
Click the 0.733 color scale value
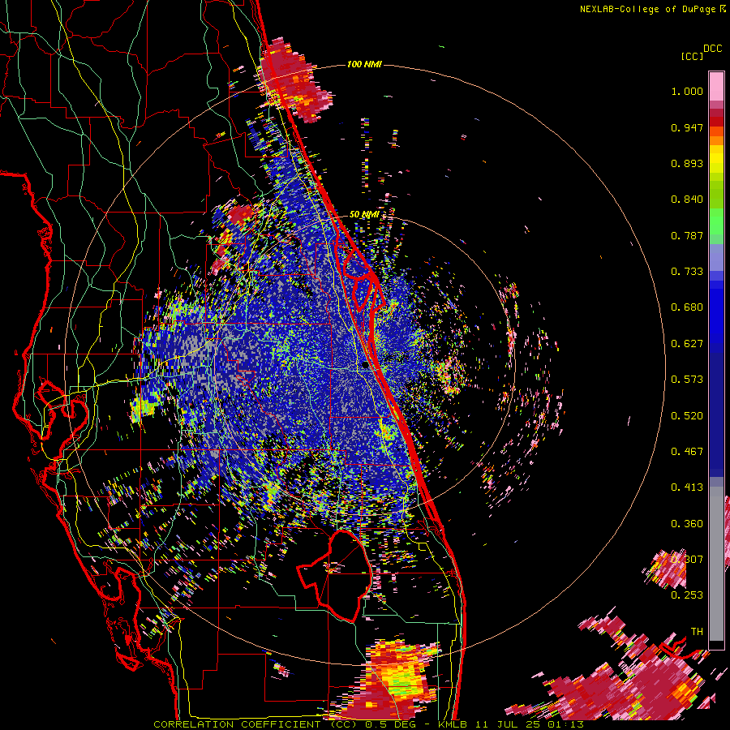pyautogui.click(x=687, y=272)
